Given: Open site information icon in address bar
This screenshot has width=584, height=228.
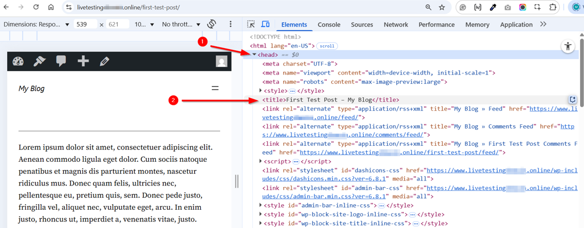Looking at the screenshot, I should point(68,7).
